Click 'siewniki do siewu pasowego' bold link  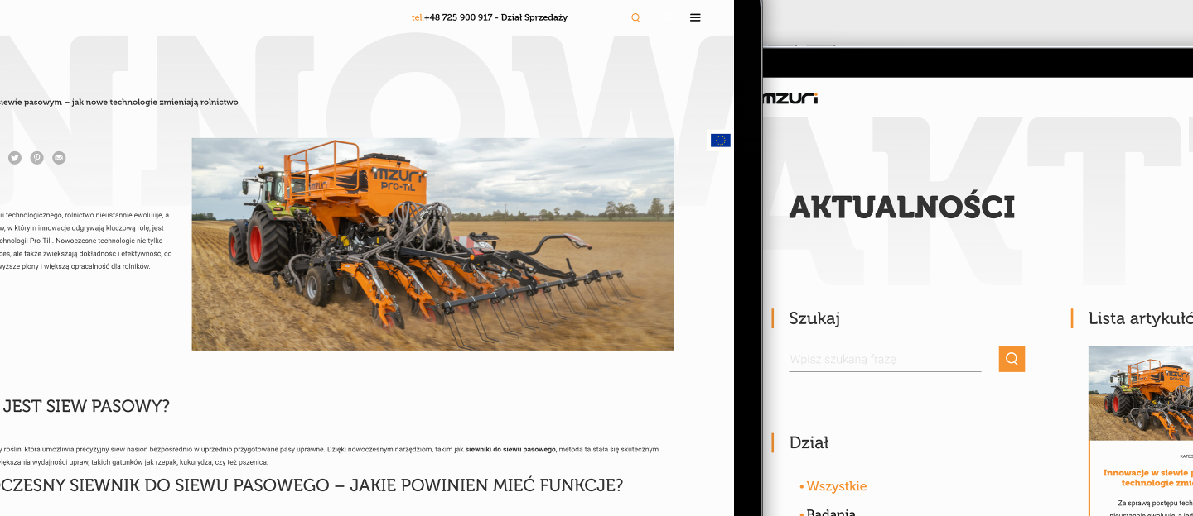pos(510,449)
